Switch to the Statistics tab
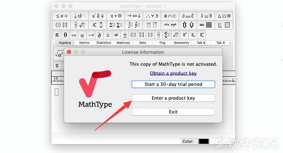This screenshot has height=153, width=283. click(x=104, y=43)
